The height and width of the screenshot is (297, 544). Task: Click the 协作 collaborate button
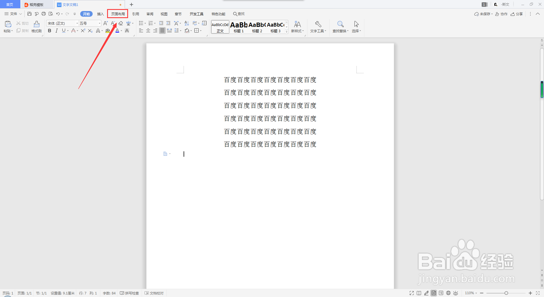point(501,14)
